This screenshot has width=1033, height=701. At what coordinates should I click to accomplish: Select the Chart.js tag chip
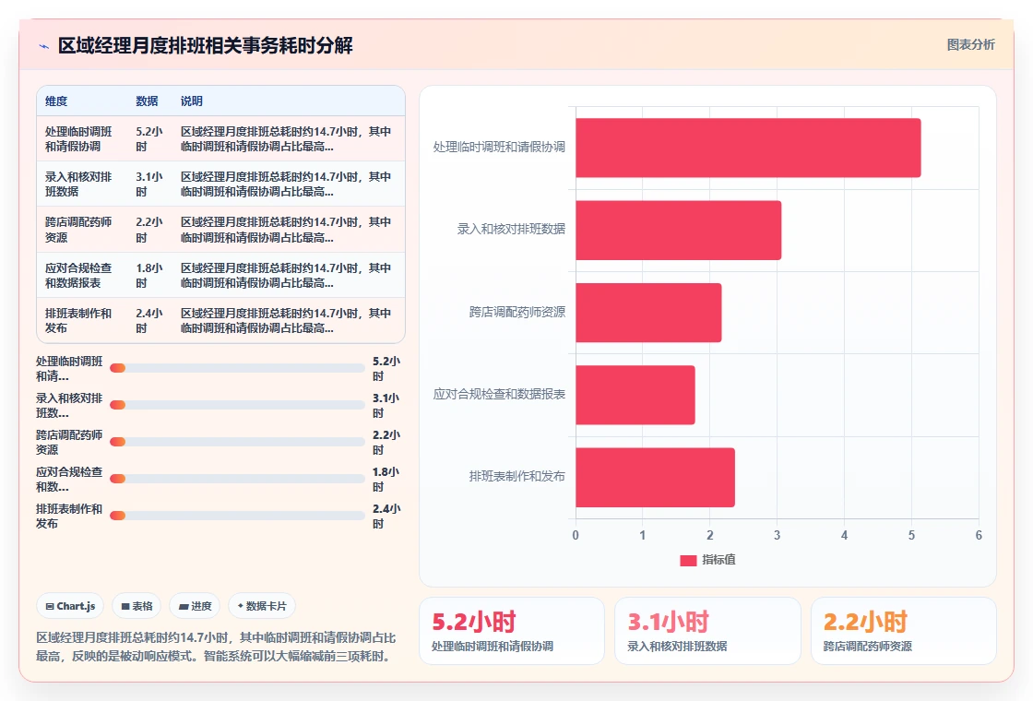(70, 606)
